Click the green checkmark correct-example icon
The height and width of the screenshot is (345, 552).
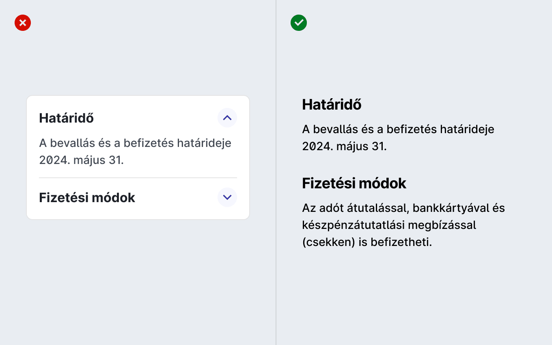coord(299,23)
